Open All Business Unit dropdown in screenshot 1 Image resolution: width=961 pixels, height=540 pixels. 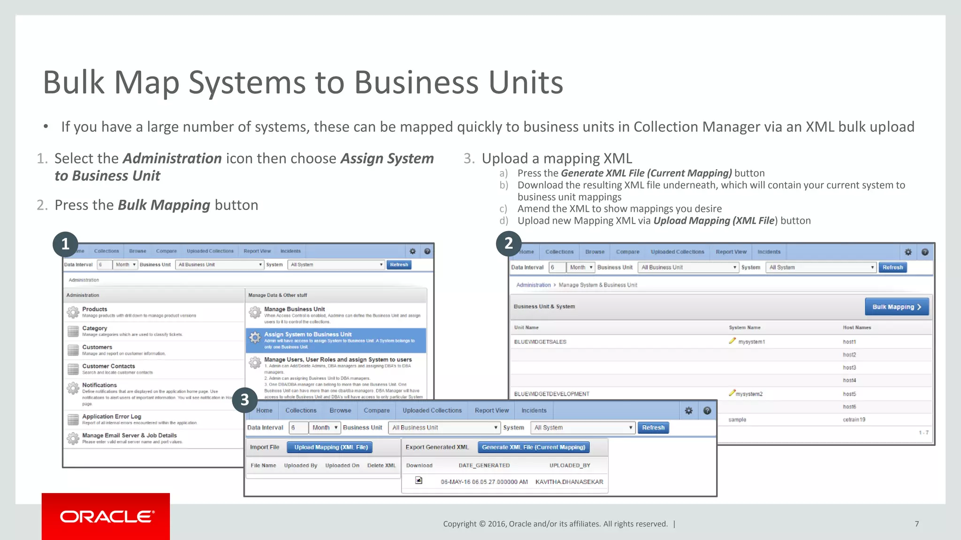220,265
